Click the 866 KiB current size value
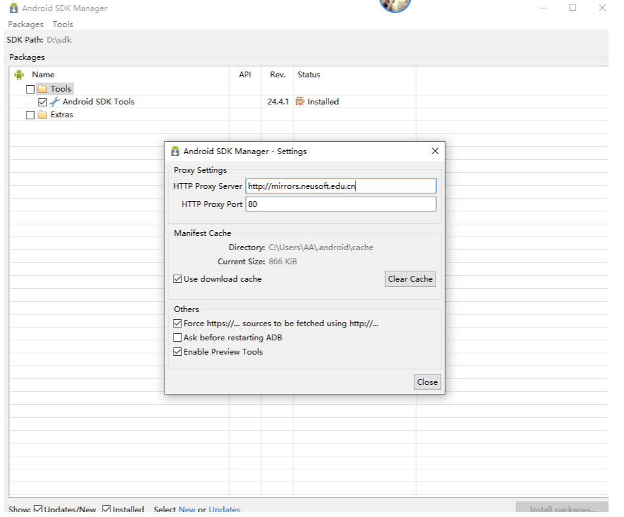624x517 pixels. [283, 262]
